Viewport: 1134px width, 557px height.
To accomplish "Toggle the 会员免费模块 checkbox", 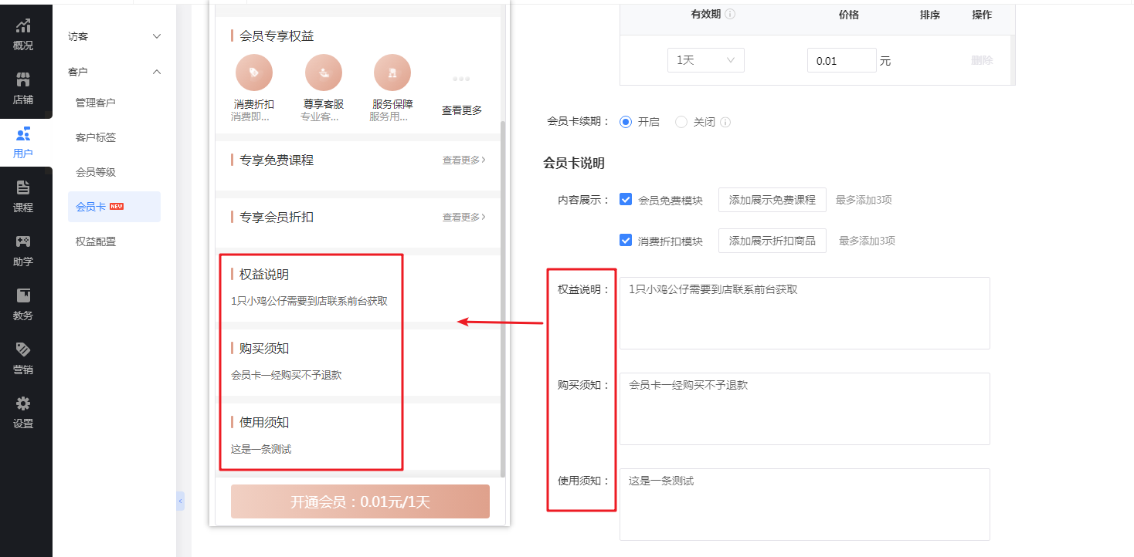I will click(x=626, y=199).
